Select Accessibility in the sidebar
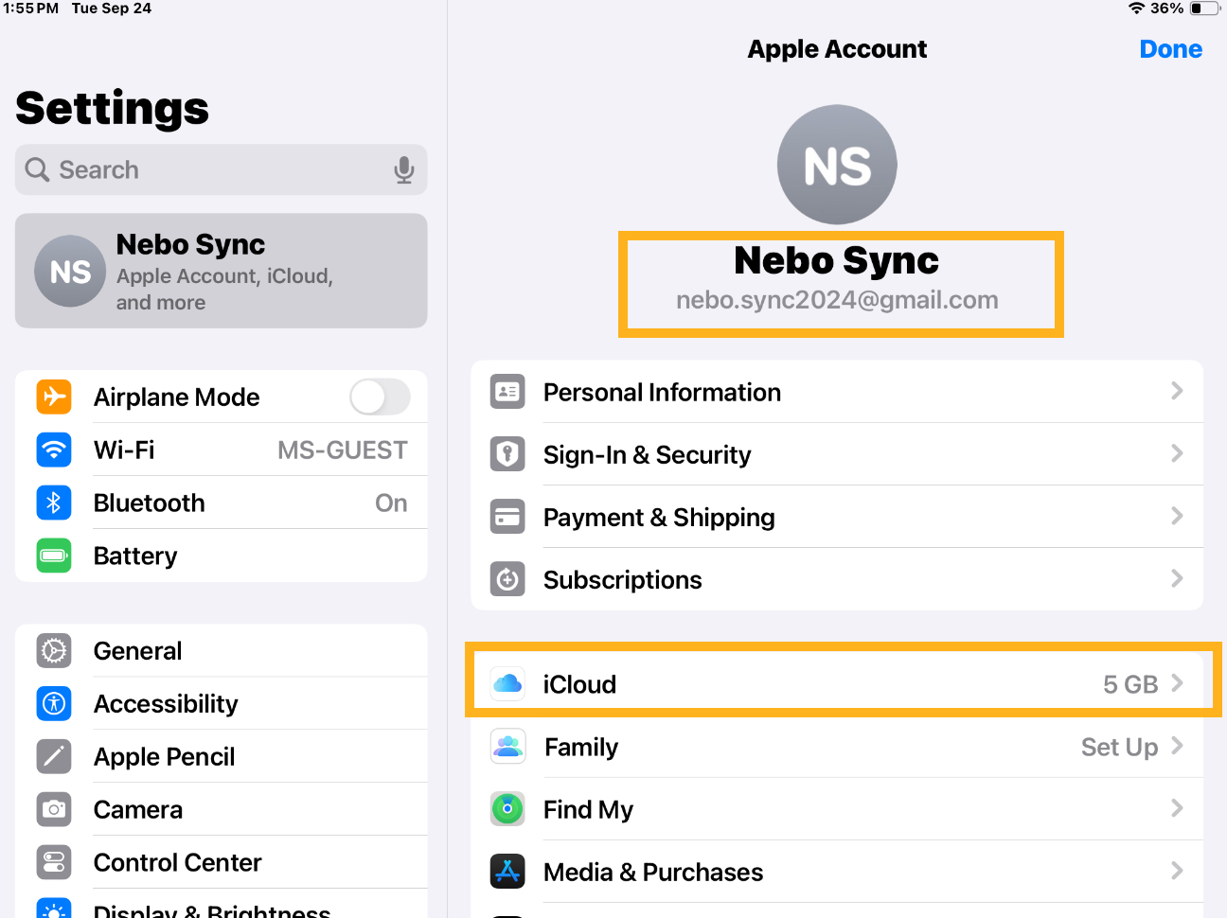This screenshot has width=1227, height=918. pyautogui.click(x=221, y=703)
